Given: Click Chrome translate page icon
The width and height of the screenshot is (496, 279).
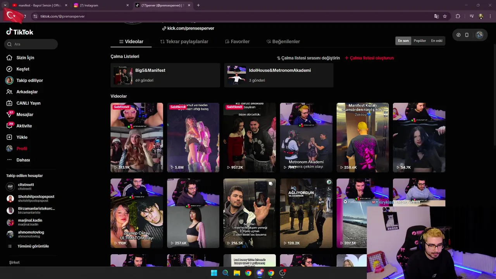Looking at the screenshot, I should [436, 16].
